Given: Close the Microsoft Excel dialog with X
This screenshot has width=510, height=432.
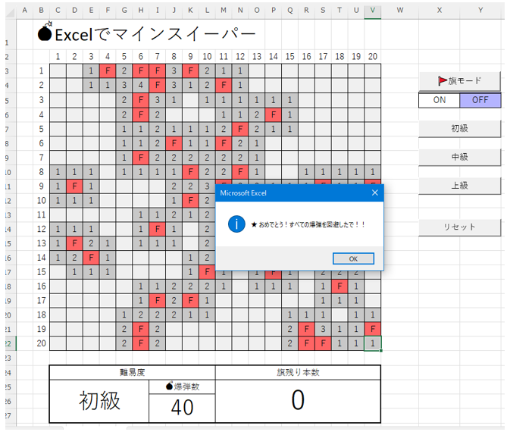Looking at the screenshot, I should [374, 193].
